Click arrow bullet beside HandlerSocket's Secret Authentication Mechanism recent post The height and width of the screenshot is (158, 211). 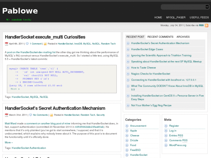pos(128,43)
